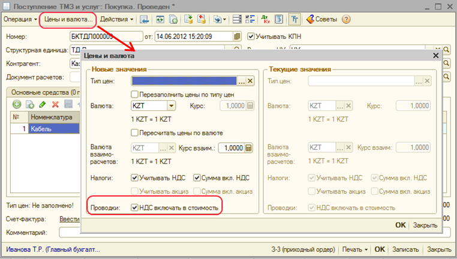
Task: Open the Операция menu
Action: (x=20, y=19)
